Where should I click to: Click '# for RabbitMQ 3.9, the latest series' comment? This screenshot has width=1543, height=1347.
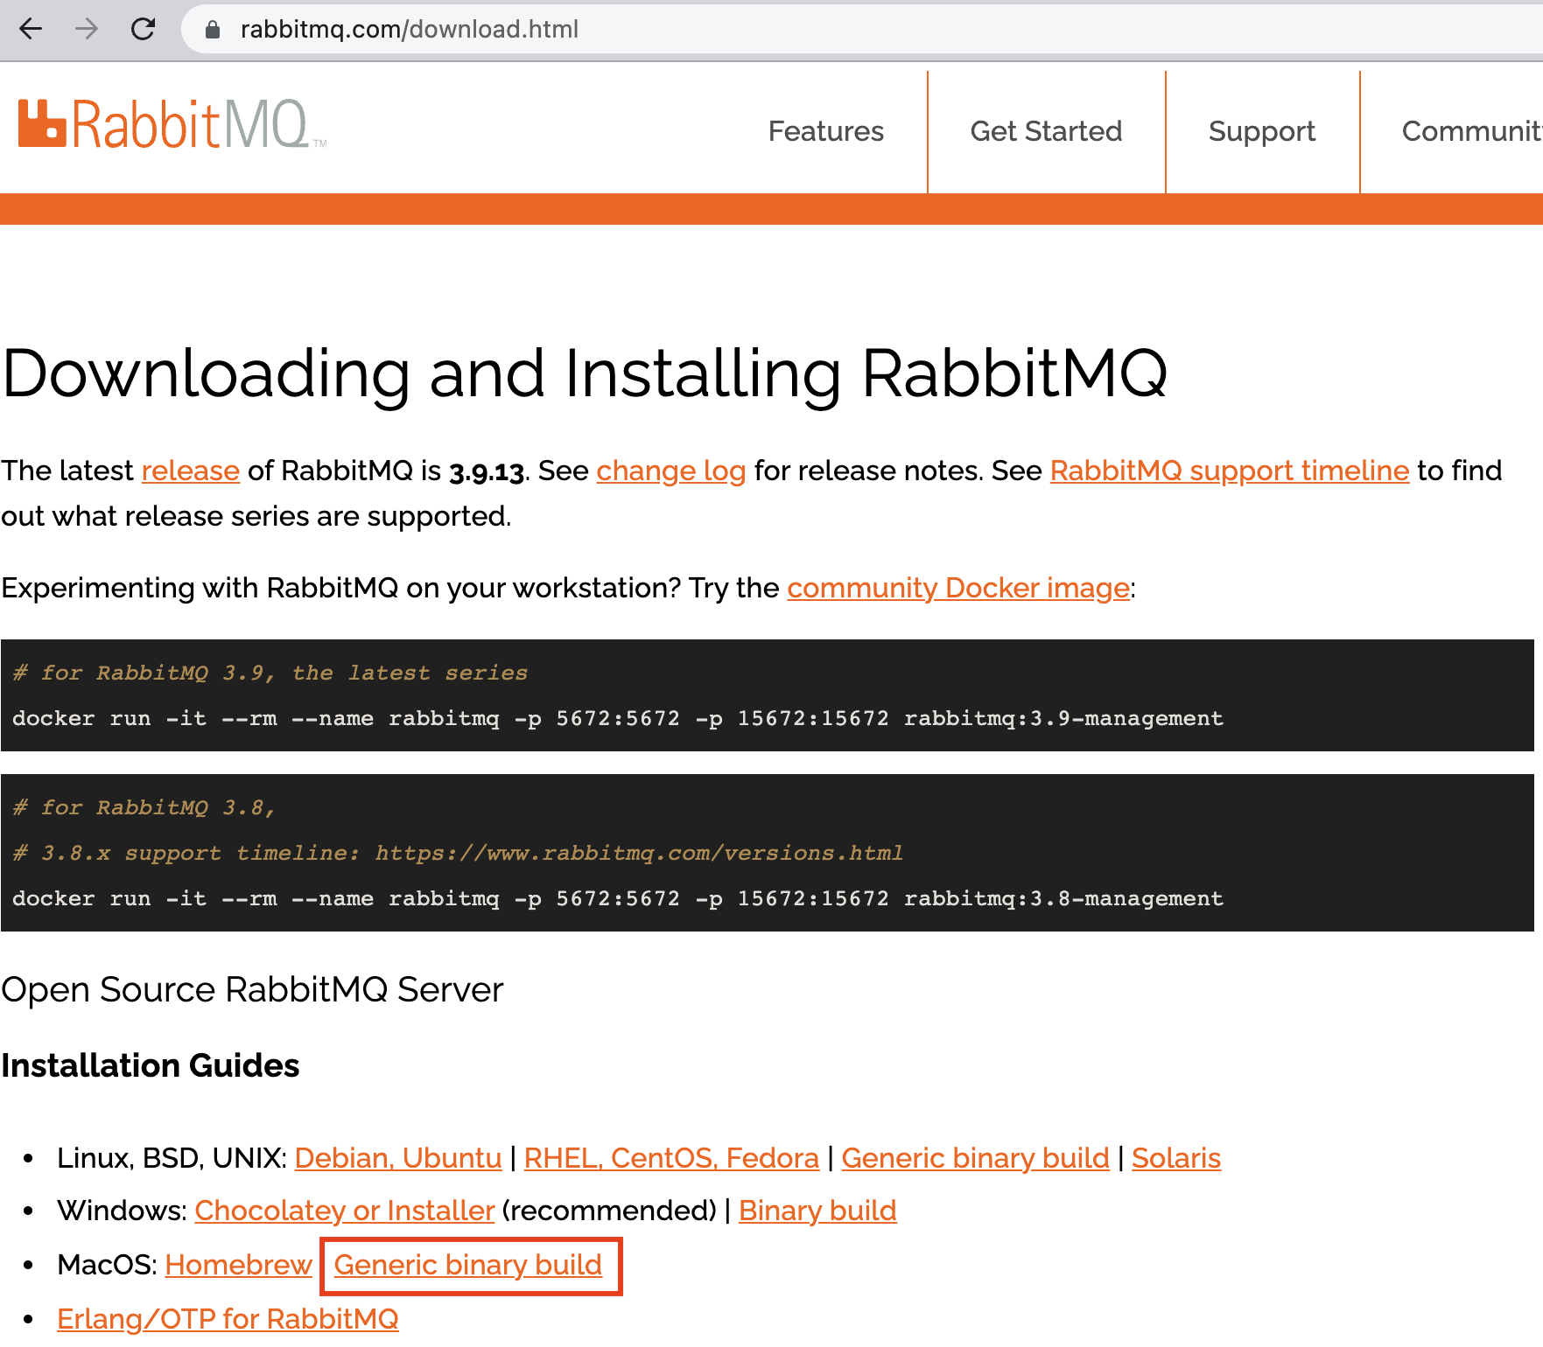270,673
